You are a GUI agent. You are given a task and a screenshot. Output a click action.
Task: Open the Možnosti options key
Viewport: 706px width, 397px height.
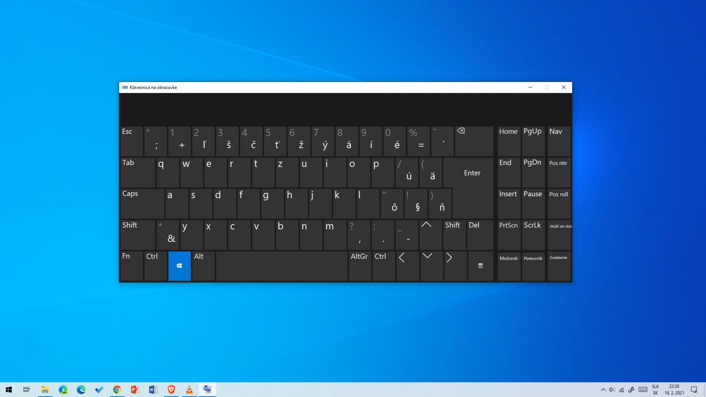tap(509, 266)
